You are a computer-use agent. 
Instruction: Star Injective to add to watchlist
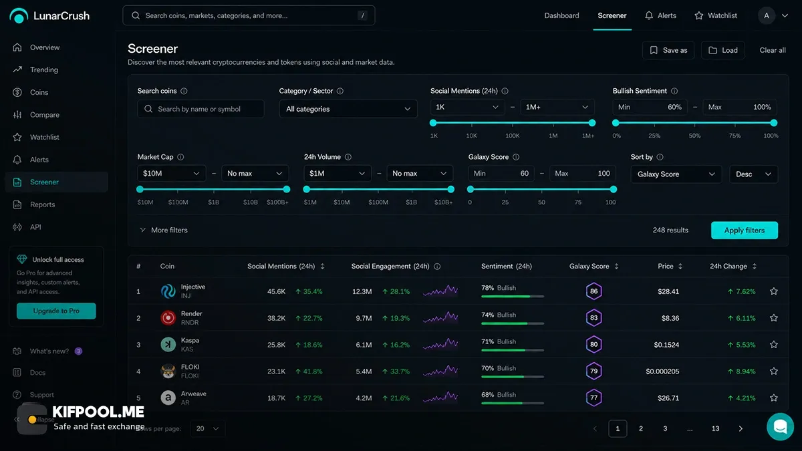pyautogui.click(x=773, y=291)
